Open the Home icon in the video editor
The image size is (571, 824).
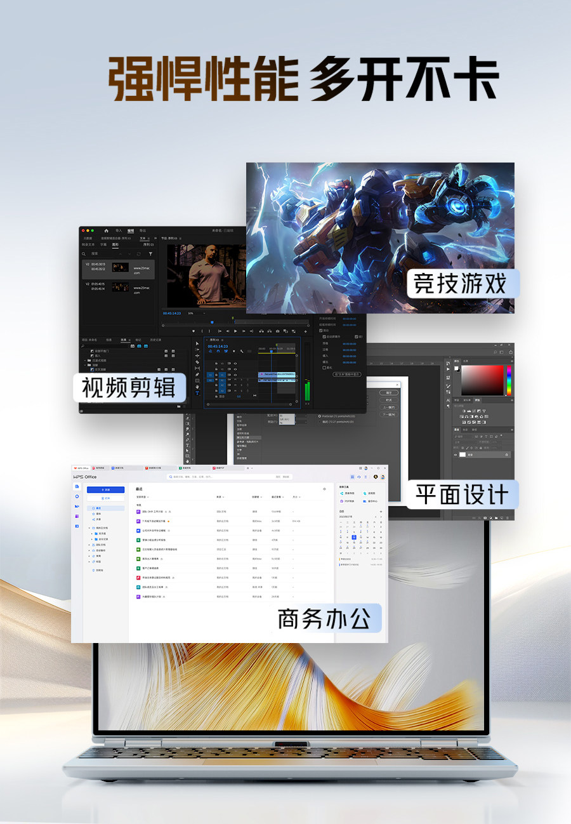(x=107, y=230)
